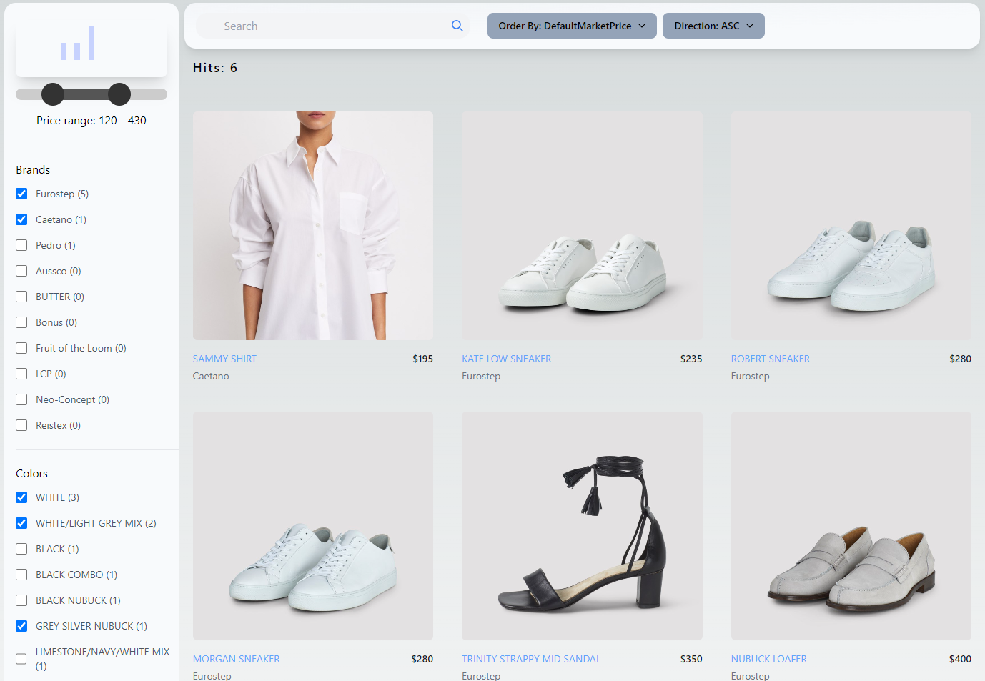Click the price histogram chart icon
Screen dimensions: 985x681
(x=78, y=44)
